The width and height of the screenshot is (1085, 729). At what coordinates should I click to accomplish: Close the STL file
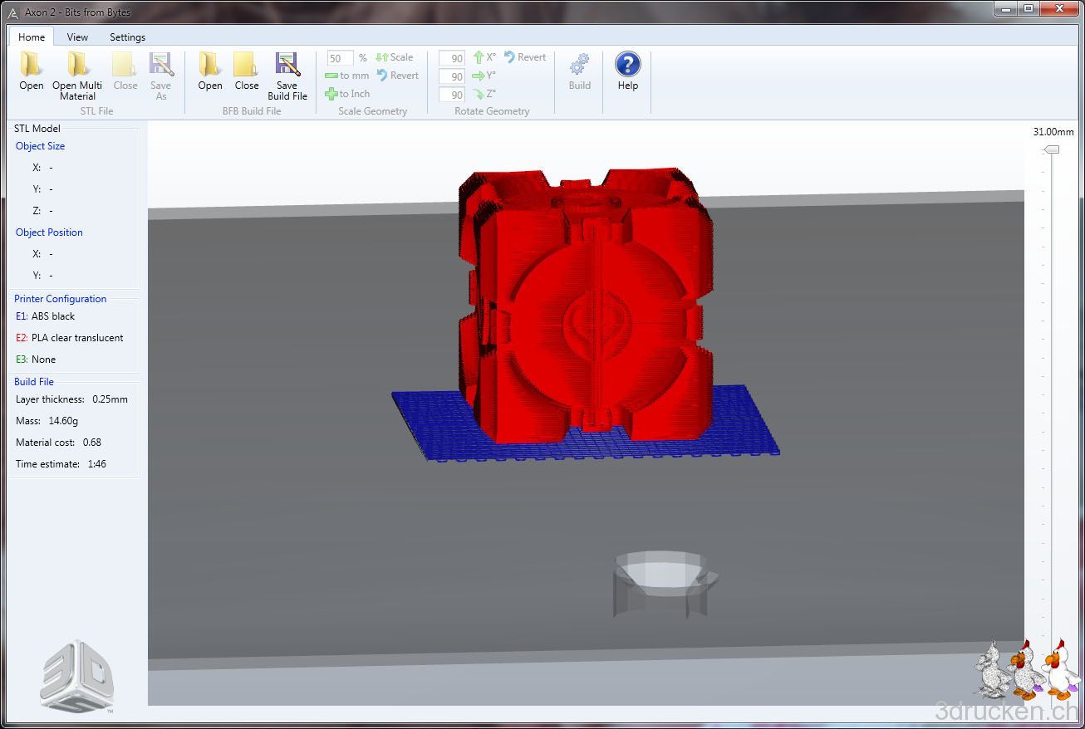pyautogui.click(x=125, y=71)
